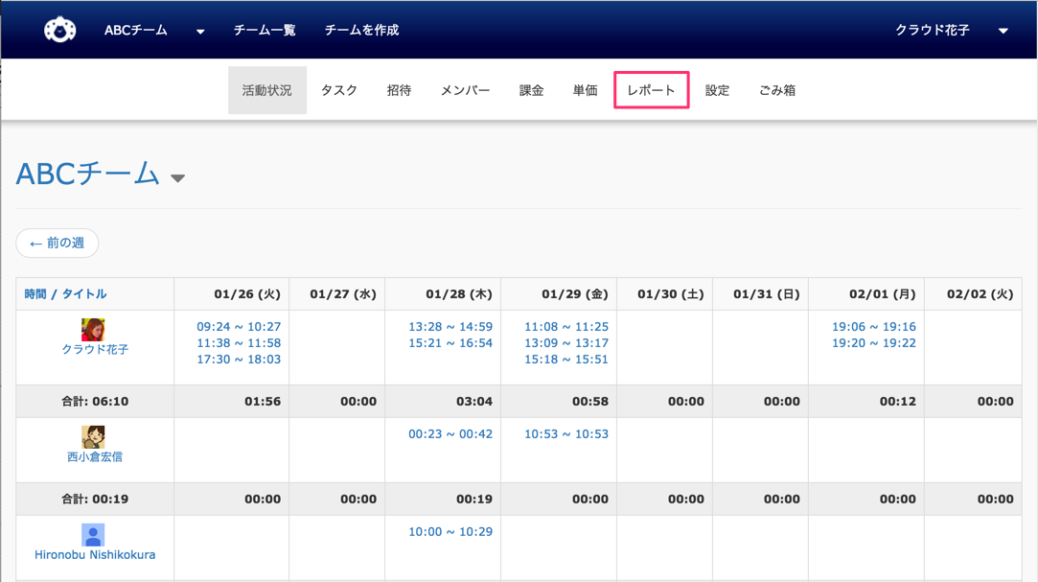Open the レポート tab
1038x582 pixels.
[x=651, y=90]
